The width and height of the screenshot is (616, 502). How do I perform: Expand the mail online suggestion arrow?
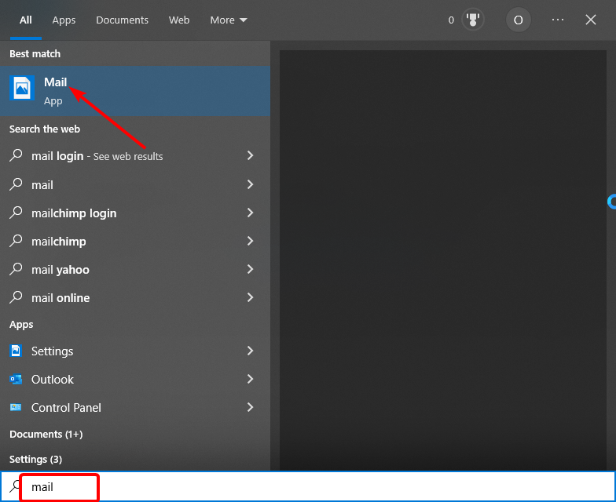point(250,297)
